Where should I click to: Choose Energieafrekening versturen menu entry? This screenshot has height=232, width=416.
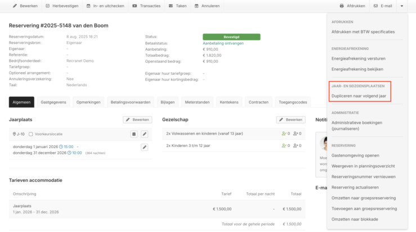click(359, 59)
